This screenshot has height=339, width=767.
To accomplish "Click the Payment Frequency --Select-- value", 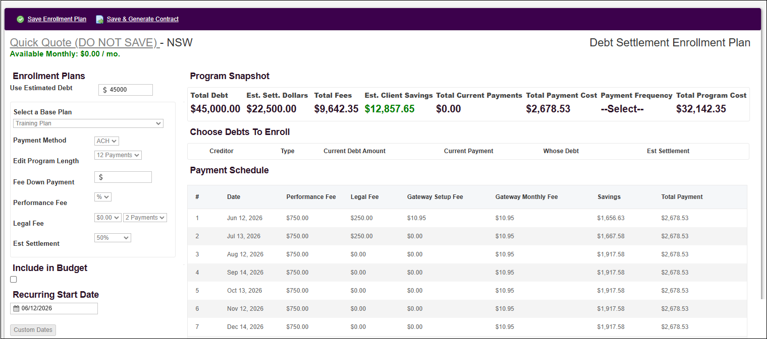I will coord(622,109).
